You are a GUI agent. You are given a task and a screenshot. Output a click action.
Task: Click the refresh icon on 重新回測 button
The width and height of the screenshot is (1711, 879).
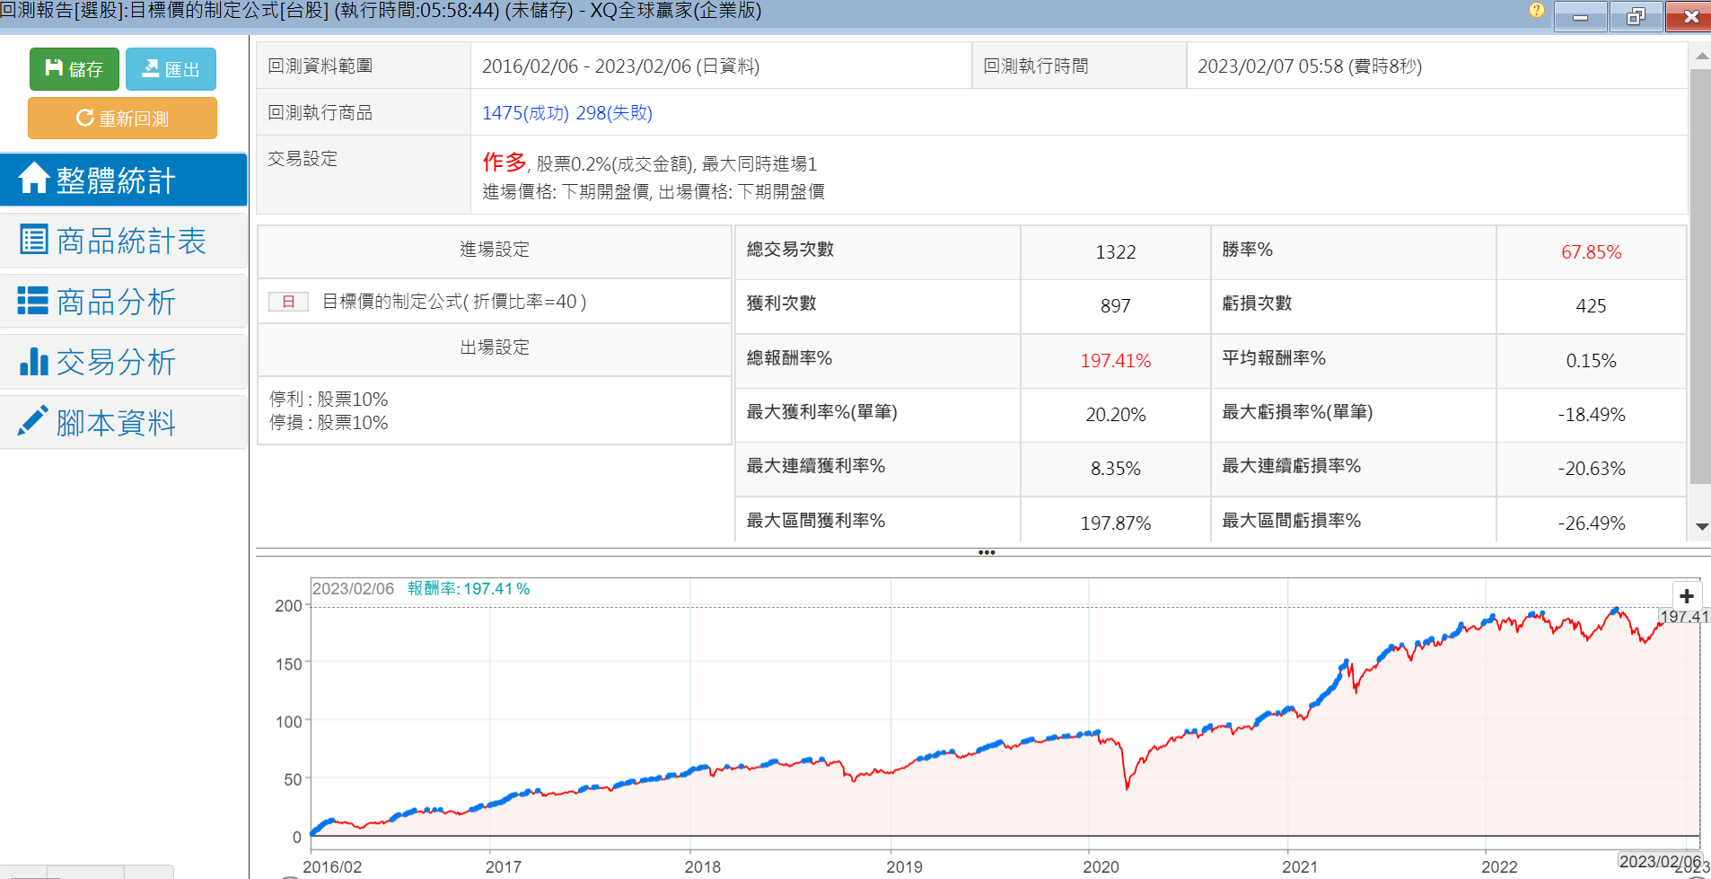pos(84,118)
